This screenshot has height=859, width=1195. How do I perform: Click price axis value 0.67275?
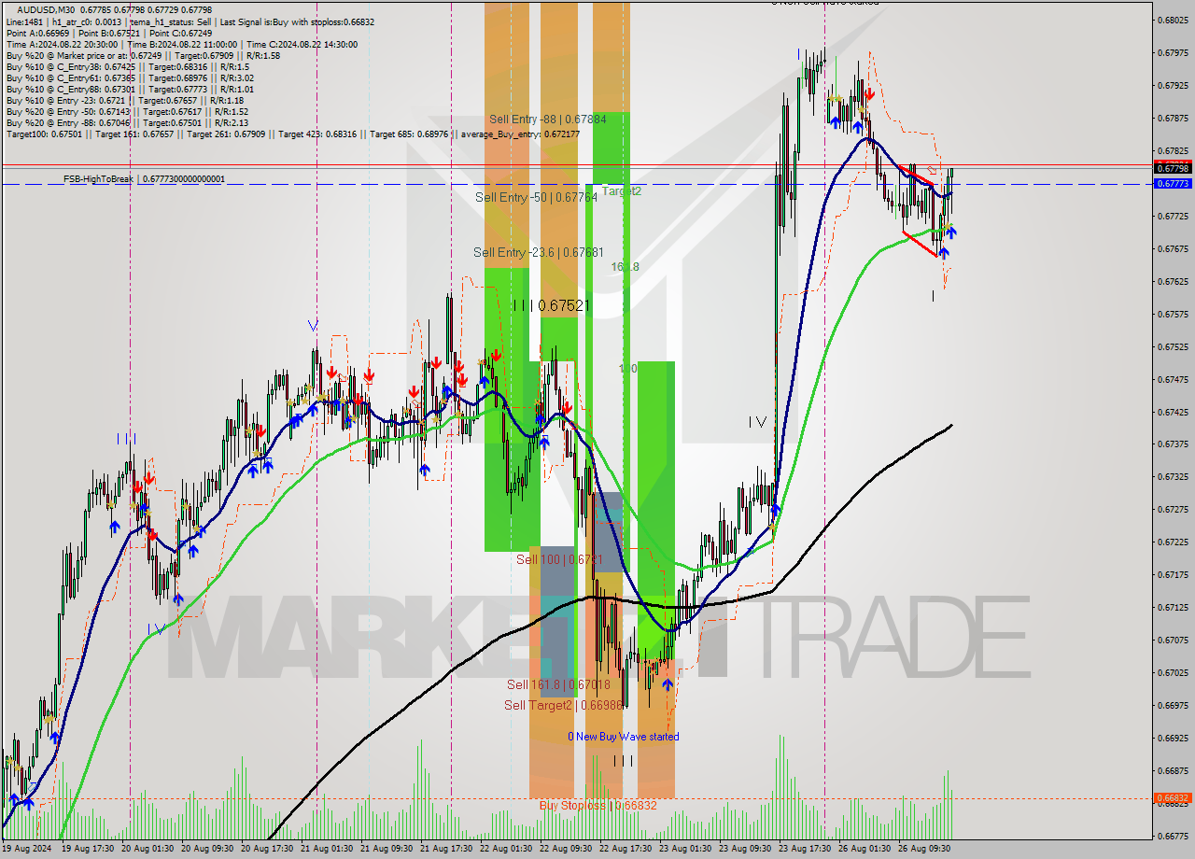(x=1173, y=509)
